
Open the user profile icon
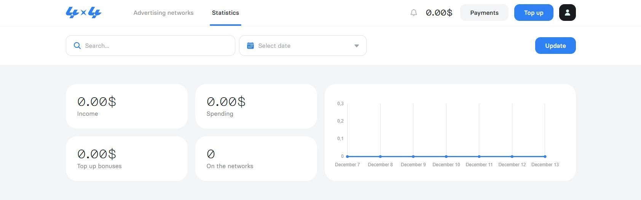(x=567, y=13)
